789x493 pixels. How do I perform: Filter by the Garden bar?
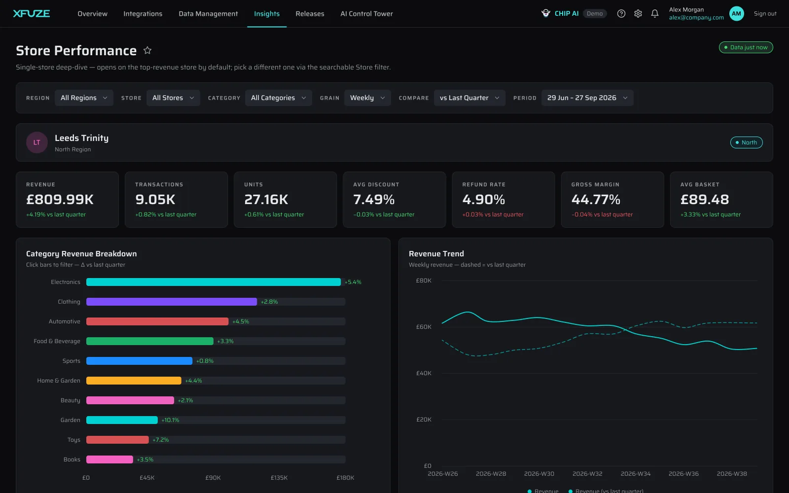pyautogui.click(x=122, y=420)
